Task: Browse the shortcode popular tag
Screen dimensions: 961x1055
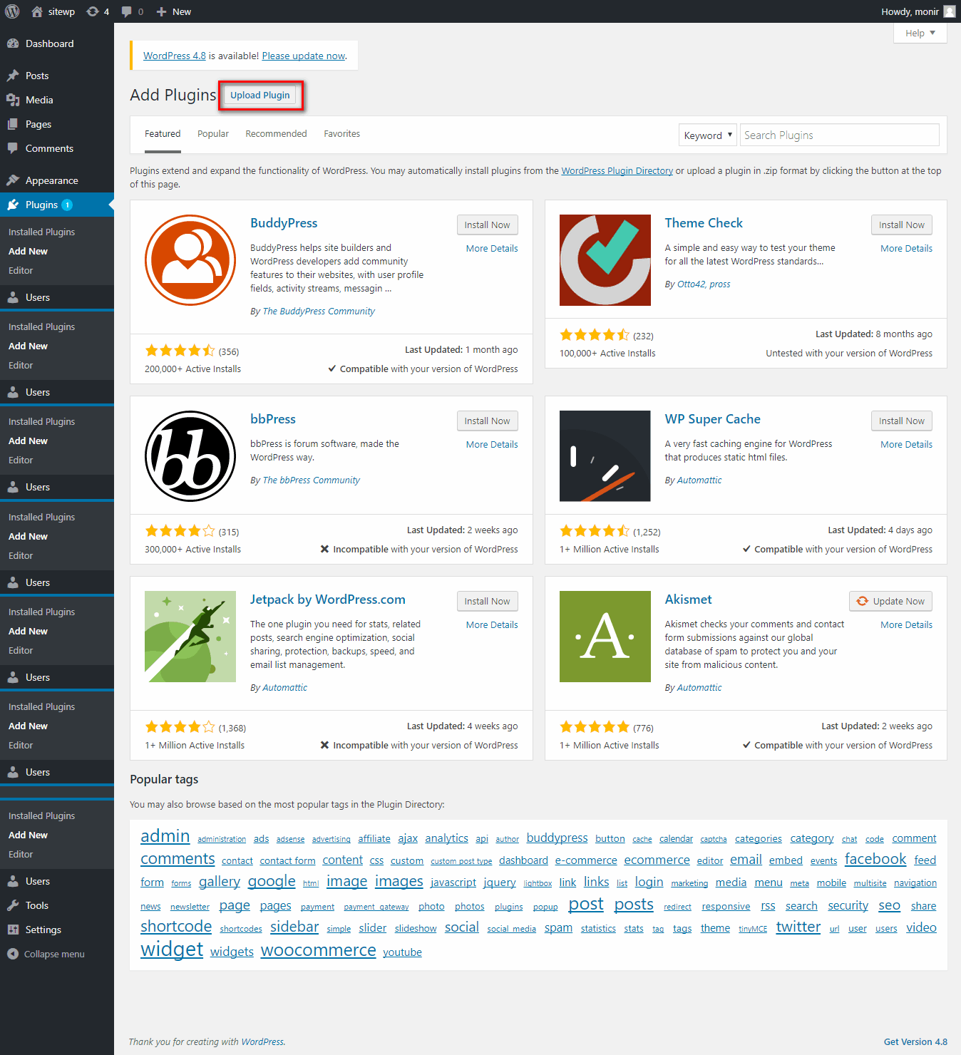Action: click(176, 926)
